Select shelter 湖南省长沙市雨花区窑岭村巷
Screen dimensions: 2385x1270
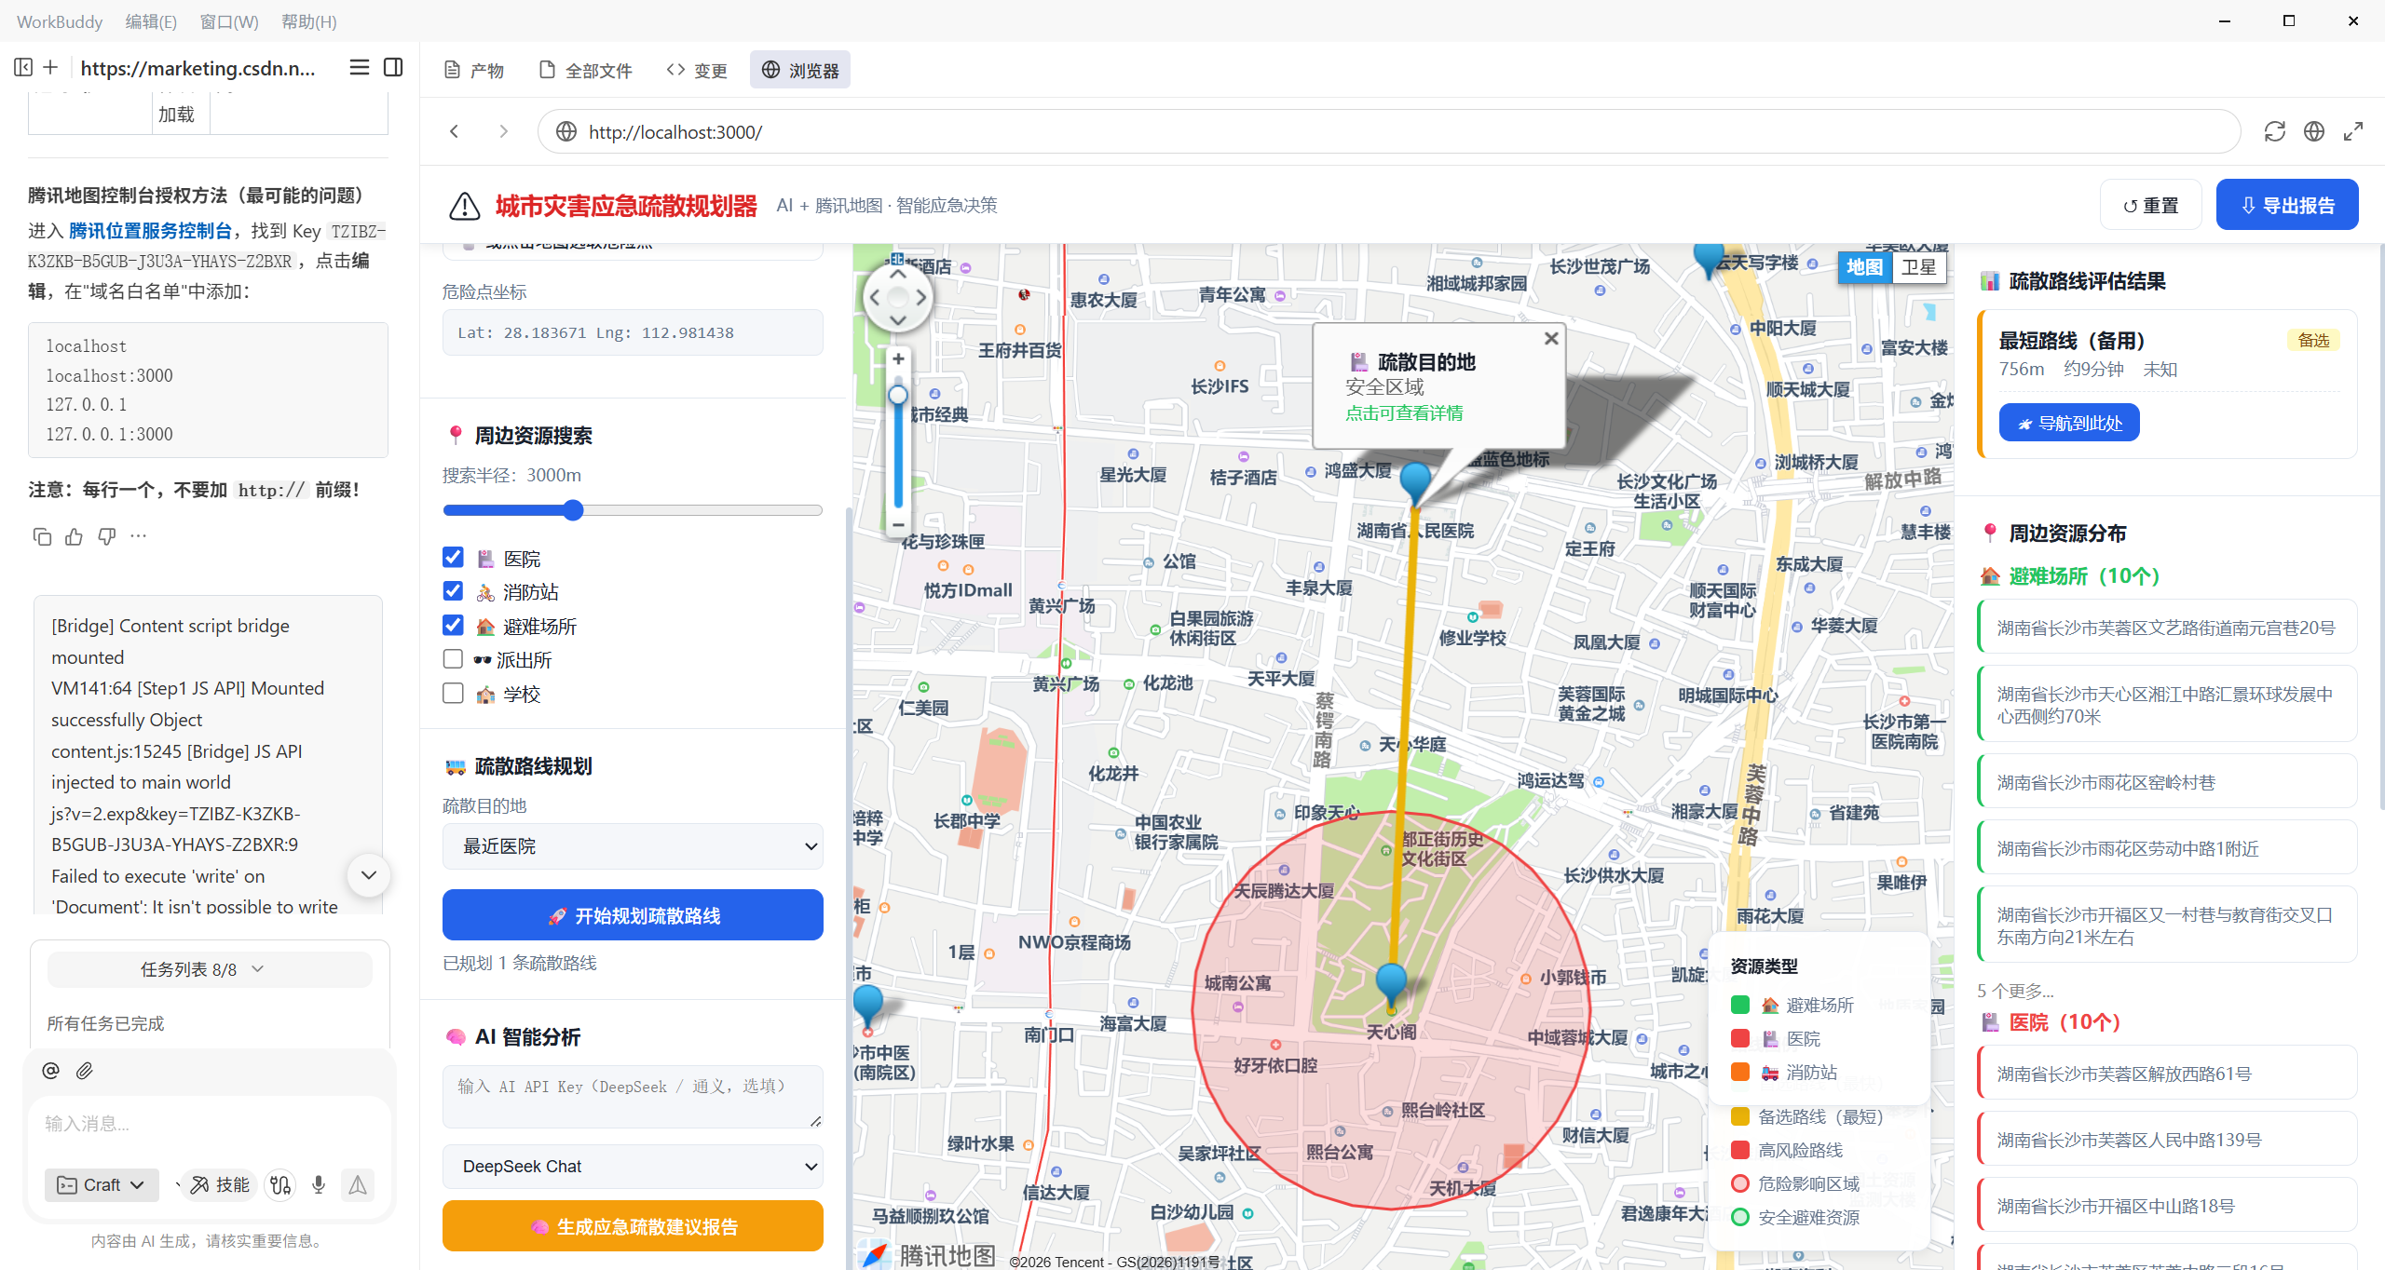point(2168,782)
